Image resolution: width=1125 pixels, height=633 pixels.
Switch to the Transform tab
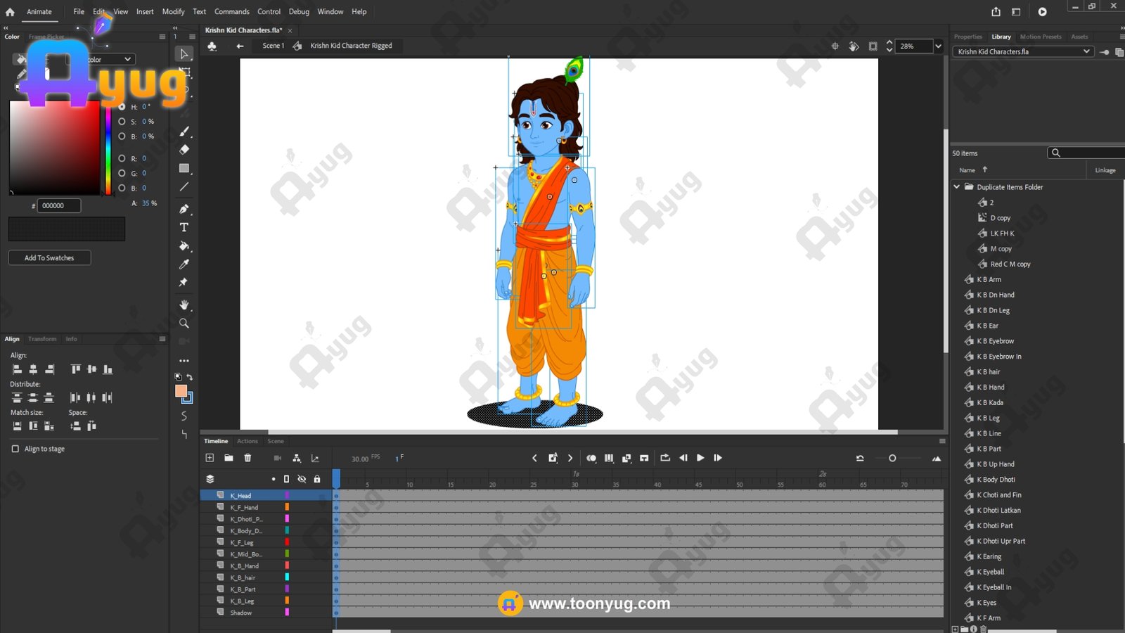coord(42,339)
